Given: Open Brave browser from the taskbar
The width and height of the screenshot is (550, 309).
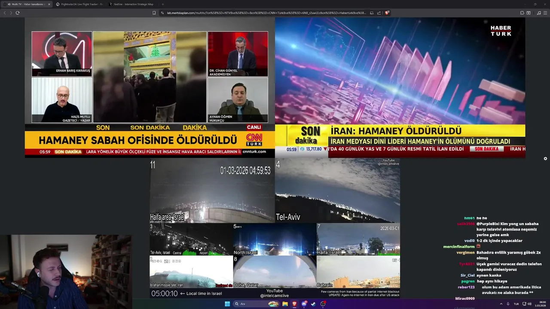Looking at the screenshot, I should [294, 304].
